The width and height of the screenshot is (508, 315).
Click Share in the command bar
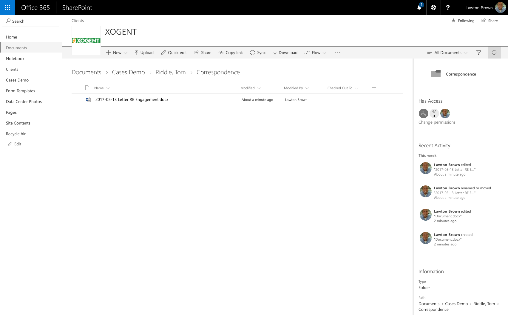tap(203, 53)
